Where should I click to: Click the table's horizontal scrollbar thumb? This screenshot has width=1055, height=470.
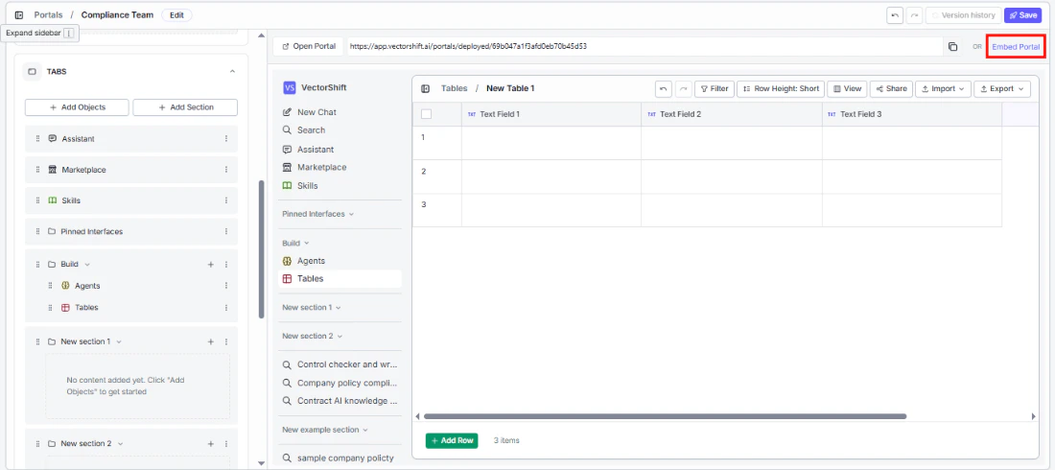665,416
